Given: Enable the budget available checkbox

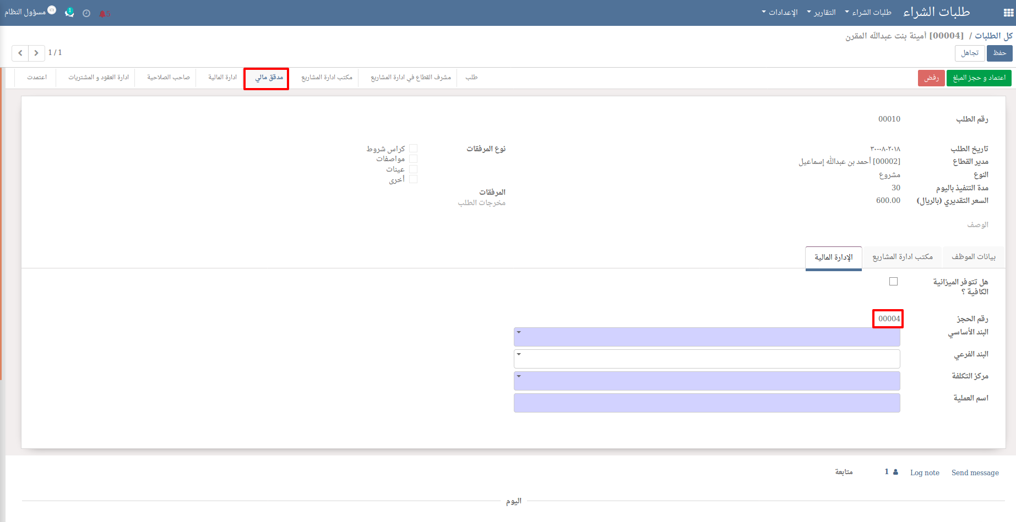Looking at the screenshot, I should pyautogui.click(x=893, y=282).
